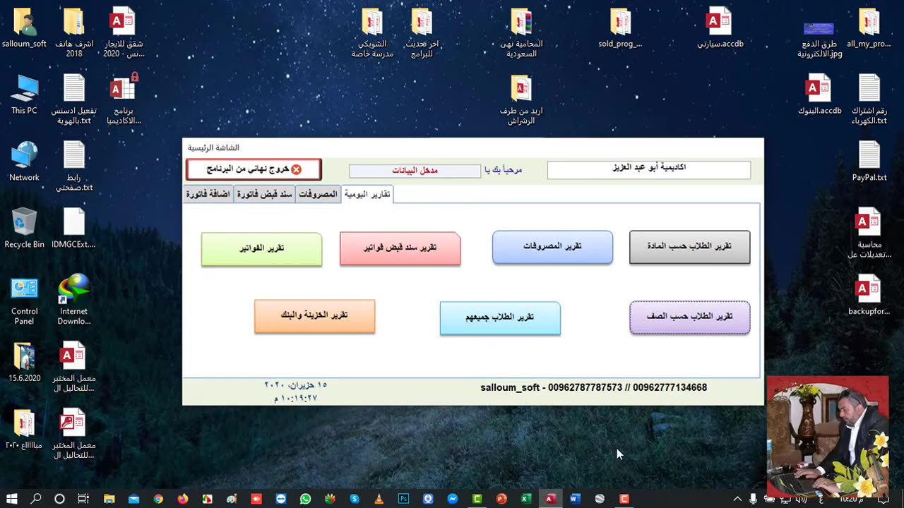Viewport: 904px width, 508px height.
Task: Open the Control Panel desktop shortcut
Action: pos(24,301)
